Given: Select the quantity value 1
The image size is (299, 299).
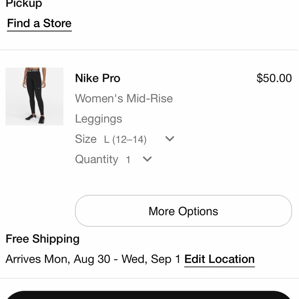Looking at the screenshot, I should (129, 159).
